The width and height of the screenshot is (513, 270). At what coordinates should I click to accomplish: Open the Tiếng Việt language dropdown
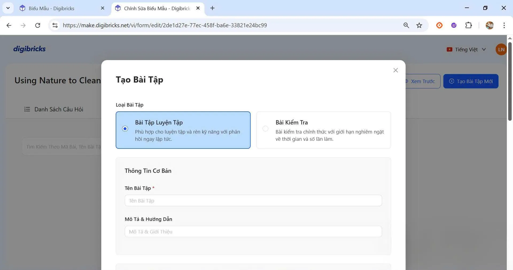pos(466,50)
